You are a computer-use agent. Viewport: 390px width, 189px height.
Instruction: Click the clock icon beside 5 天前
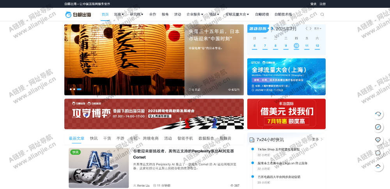coord(190,90)
